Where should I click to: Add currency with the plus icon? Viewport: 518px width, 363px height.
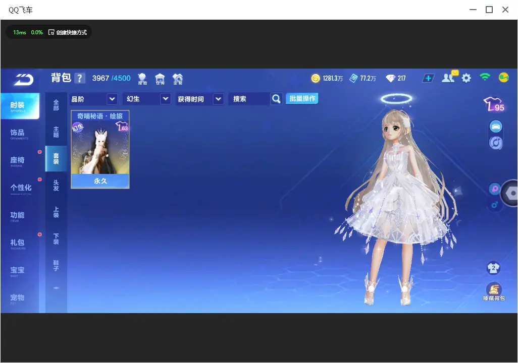pos(428,78)
